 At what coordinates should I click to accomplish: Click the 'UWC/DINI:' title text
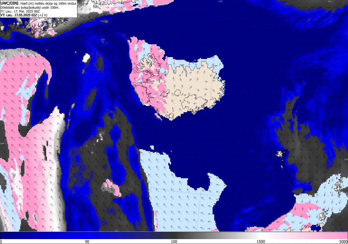tap(10, 3)
